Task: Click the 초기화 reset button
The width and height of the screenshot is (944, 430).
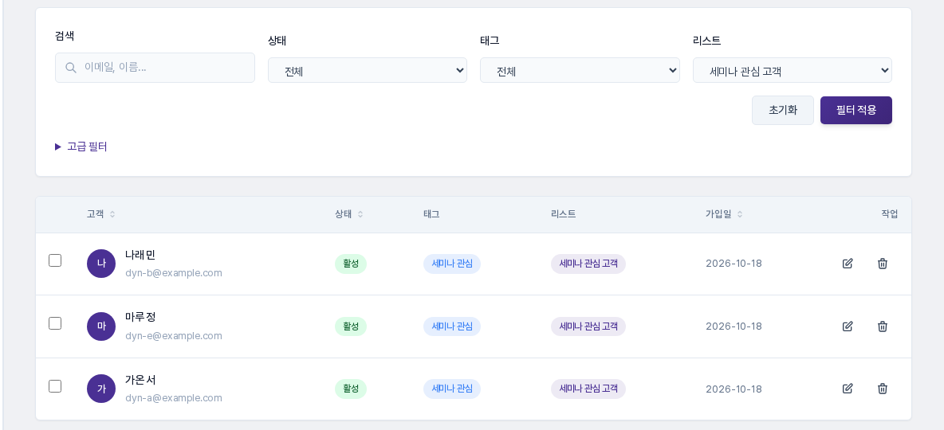Action: tap(783, 111)
